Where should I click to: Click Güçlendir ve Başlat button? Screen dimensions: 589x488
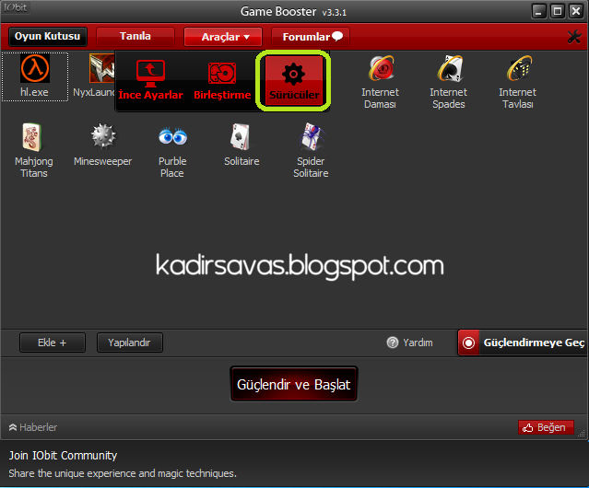(294, 384)
